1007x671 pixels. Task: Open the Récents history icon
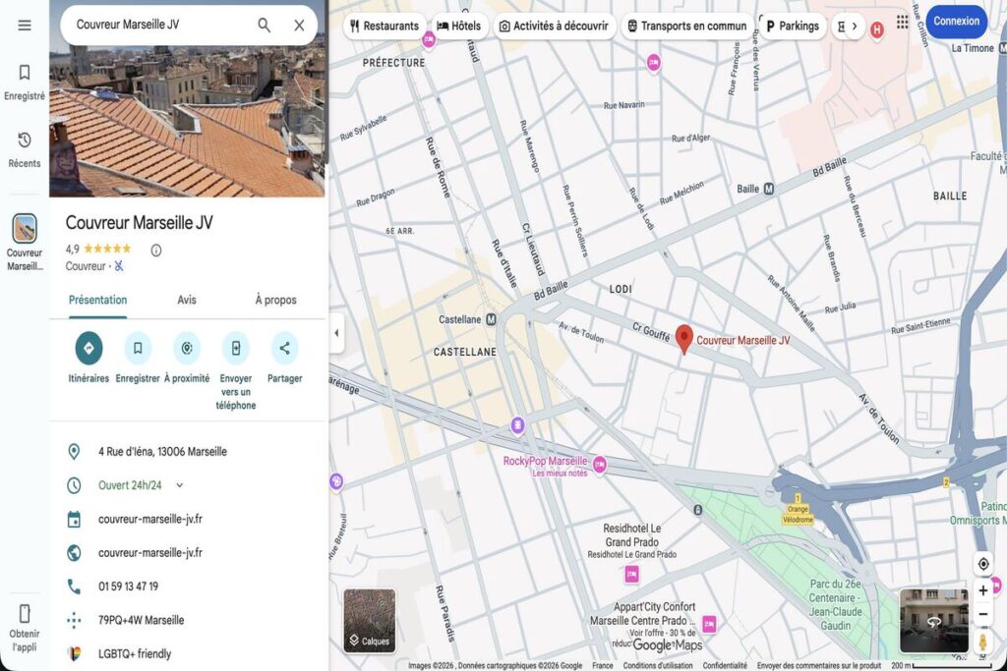pyautogui.click(x=25, y=140)
